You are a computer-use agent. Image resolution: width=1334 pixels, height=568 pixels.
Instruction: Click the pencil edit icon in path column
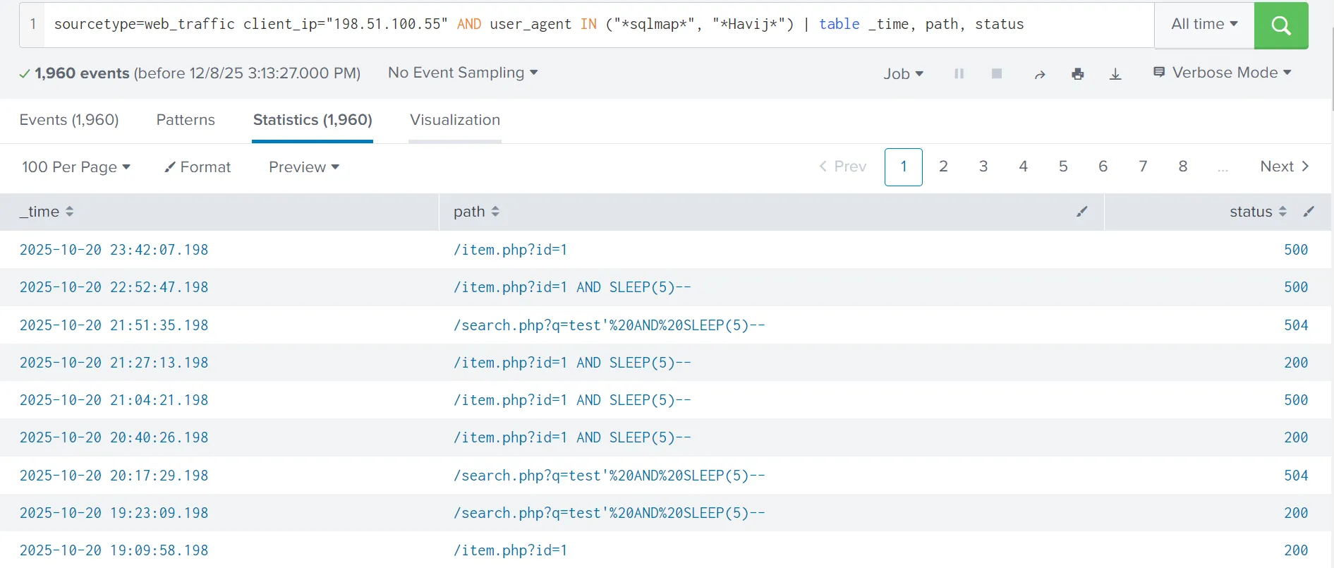[x=1082, y=211]
